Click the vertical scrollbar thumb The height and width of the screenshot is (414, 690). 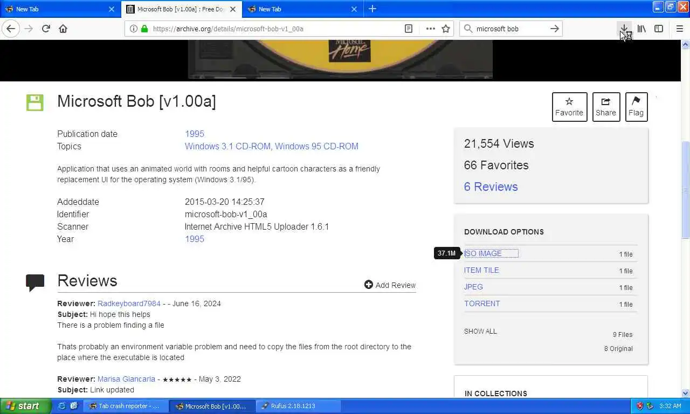685,189
